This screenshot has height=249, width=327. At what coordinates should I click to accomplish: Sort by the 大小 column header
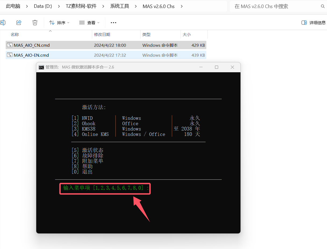point(187,35)
